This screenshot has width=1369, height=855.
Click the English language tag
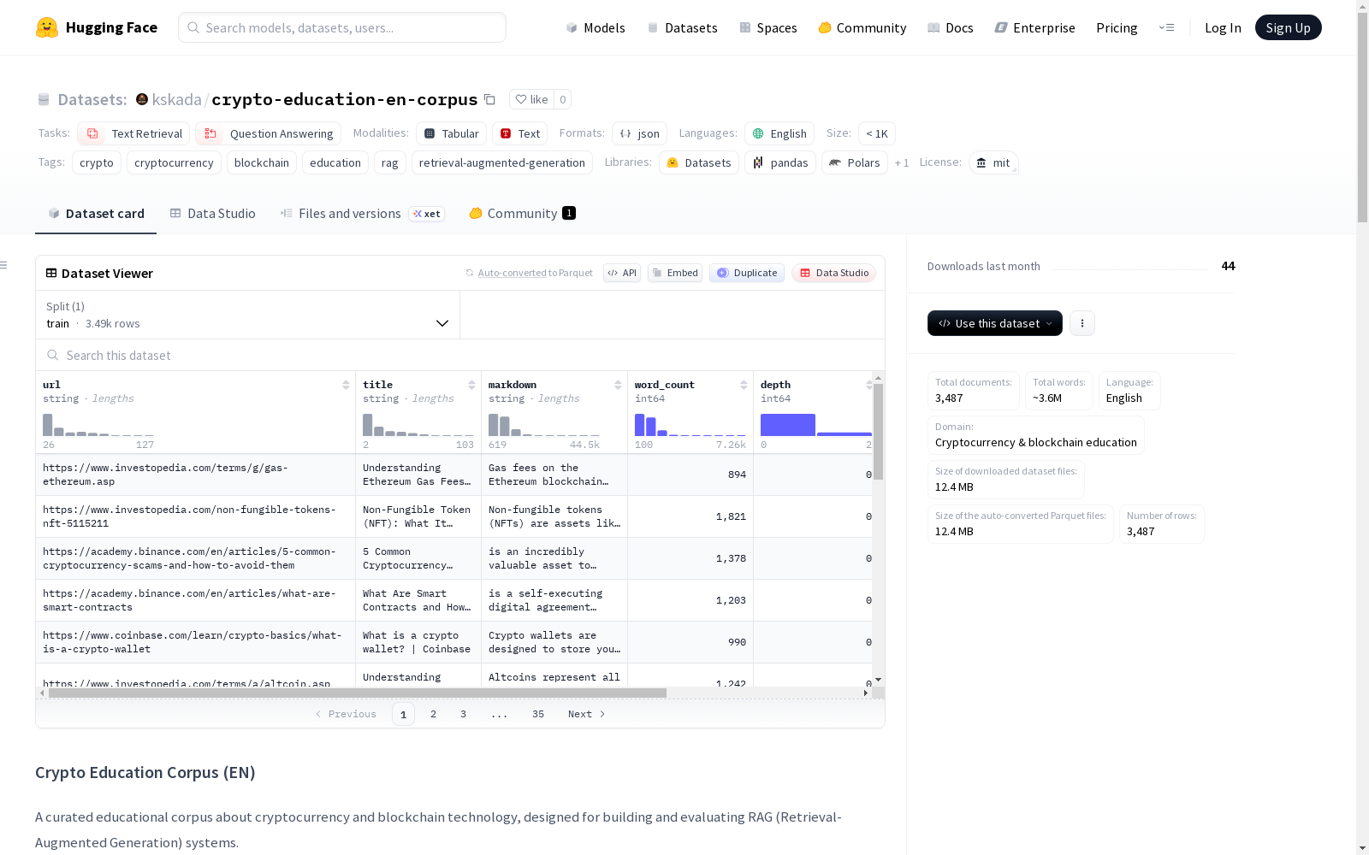[779, 133]
